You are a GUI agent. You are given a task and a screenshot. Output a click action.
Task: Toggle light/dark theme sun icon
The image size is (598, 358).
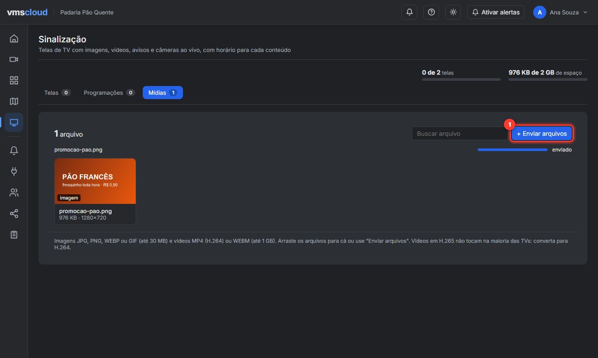453,12
